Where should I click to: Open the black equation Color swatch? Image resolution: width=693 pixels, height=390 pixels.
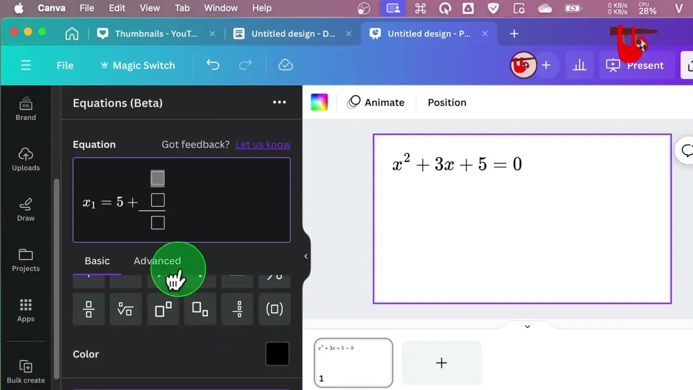[x=277, y=354]
